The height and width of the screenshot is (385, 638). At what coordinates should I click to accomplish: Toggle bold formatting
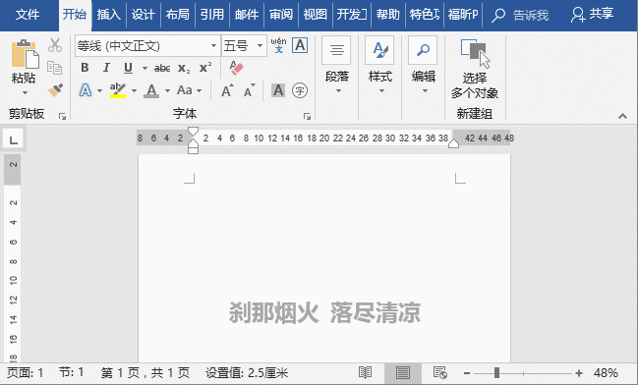click(85, 68)
